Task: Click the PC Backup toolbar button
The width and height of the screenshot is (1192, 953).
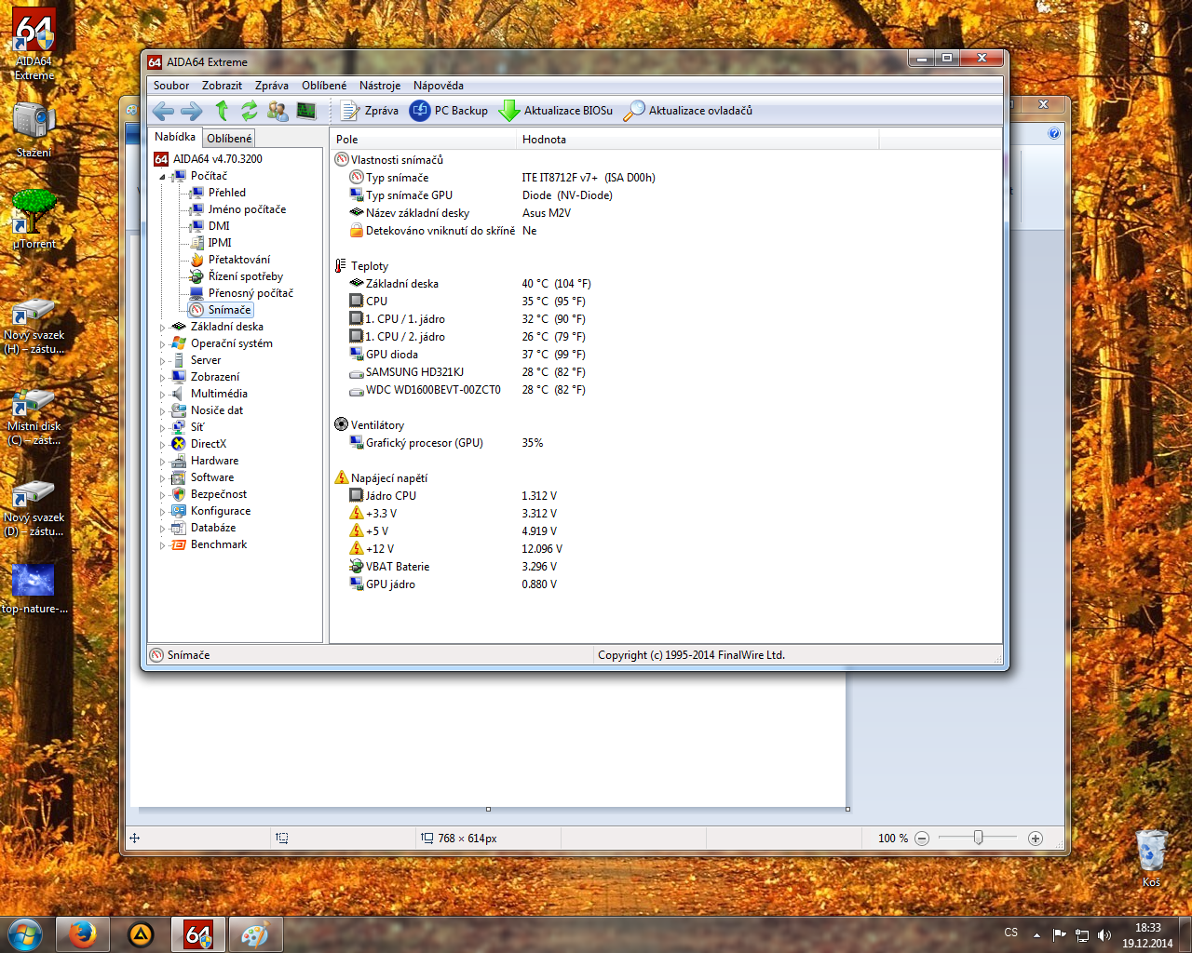Action: pyautogui.click(x=449, y=111)
